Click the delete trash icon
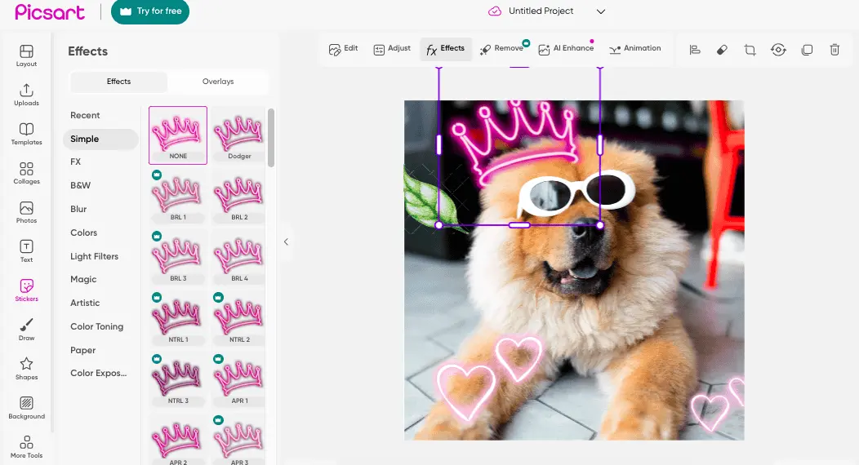 point(835,50)
